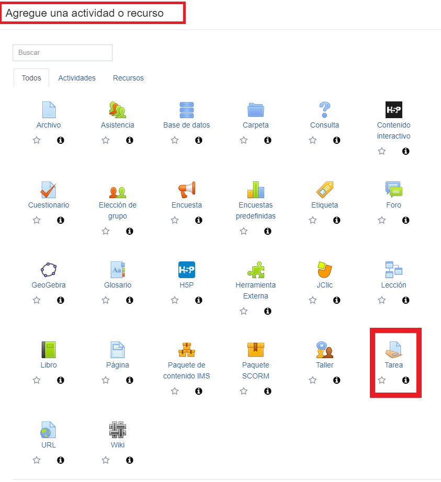Screen dimensions: 441x482
Task: Pick the Glosario dictionary icon
Action: [x=118, y=270]
